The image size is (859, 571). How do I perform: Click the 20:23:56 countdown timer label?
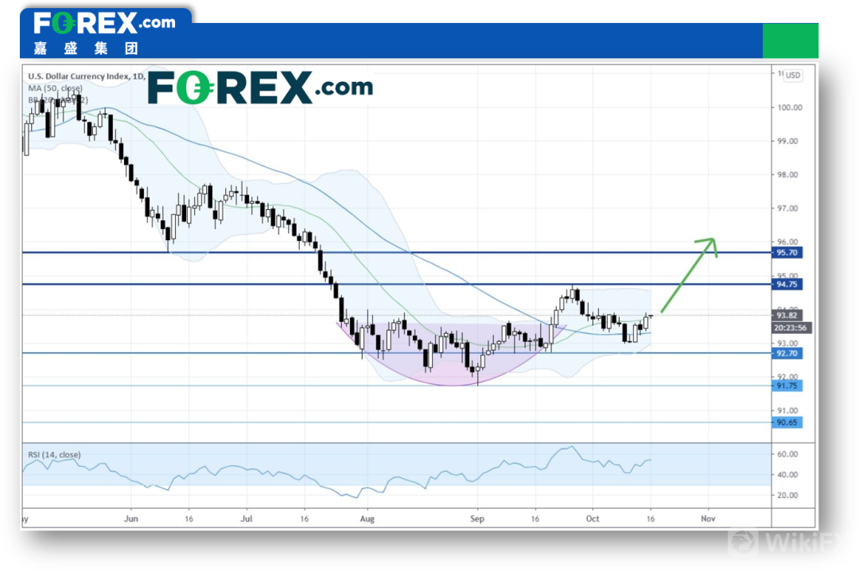point(791,328)
